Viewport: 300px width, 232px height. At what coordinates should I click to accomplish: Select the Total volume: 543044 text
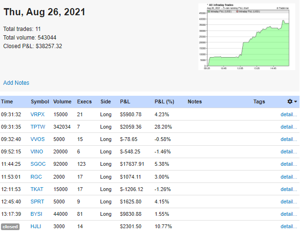click(30, 38)
